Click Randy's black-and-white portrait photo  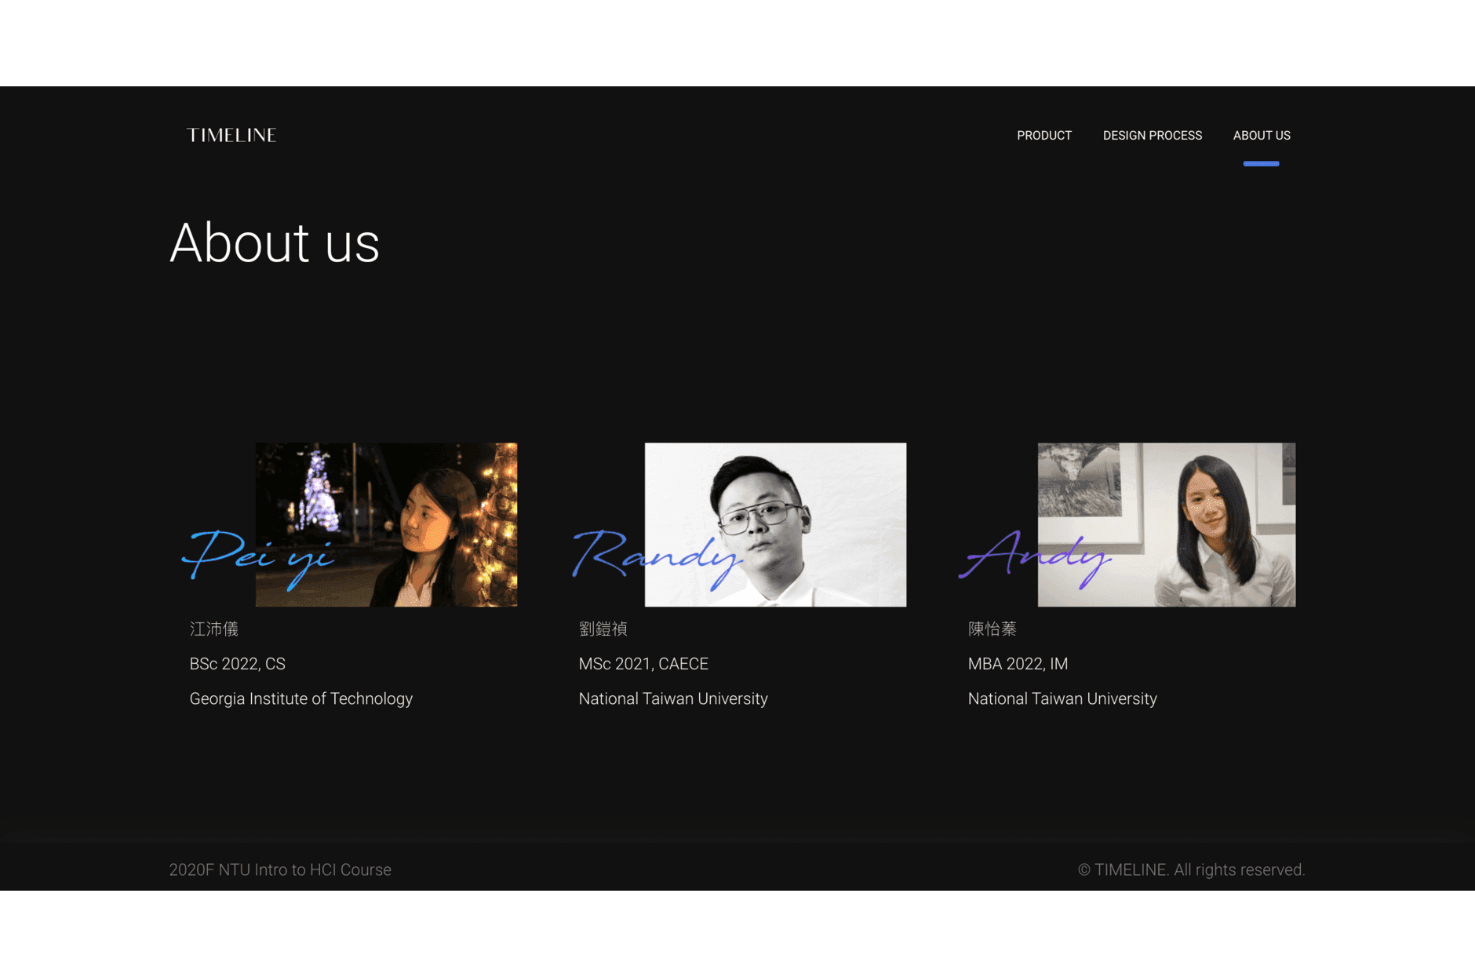[x=775, y=524]
